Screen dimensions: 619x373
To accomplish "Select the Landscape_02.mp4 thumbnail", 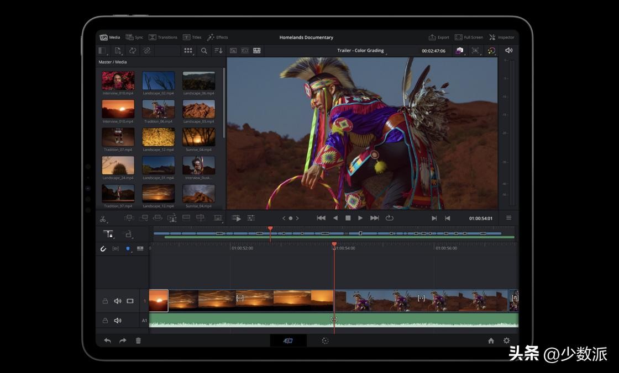I will pos(158,81).
